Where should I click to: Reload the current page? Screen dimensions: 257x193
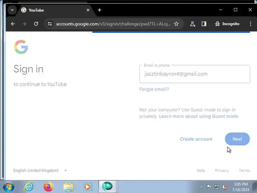36,24
